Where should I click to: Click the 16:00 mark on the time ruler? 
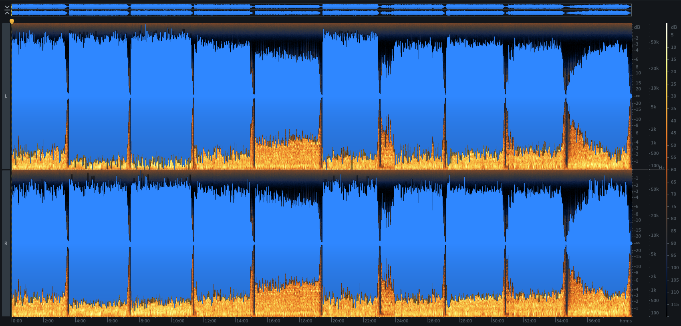tap(274, 321)
